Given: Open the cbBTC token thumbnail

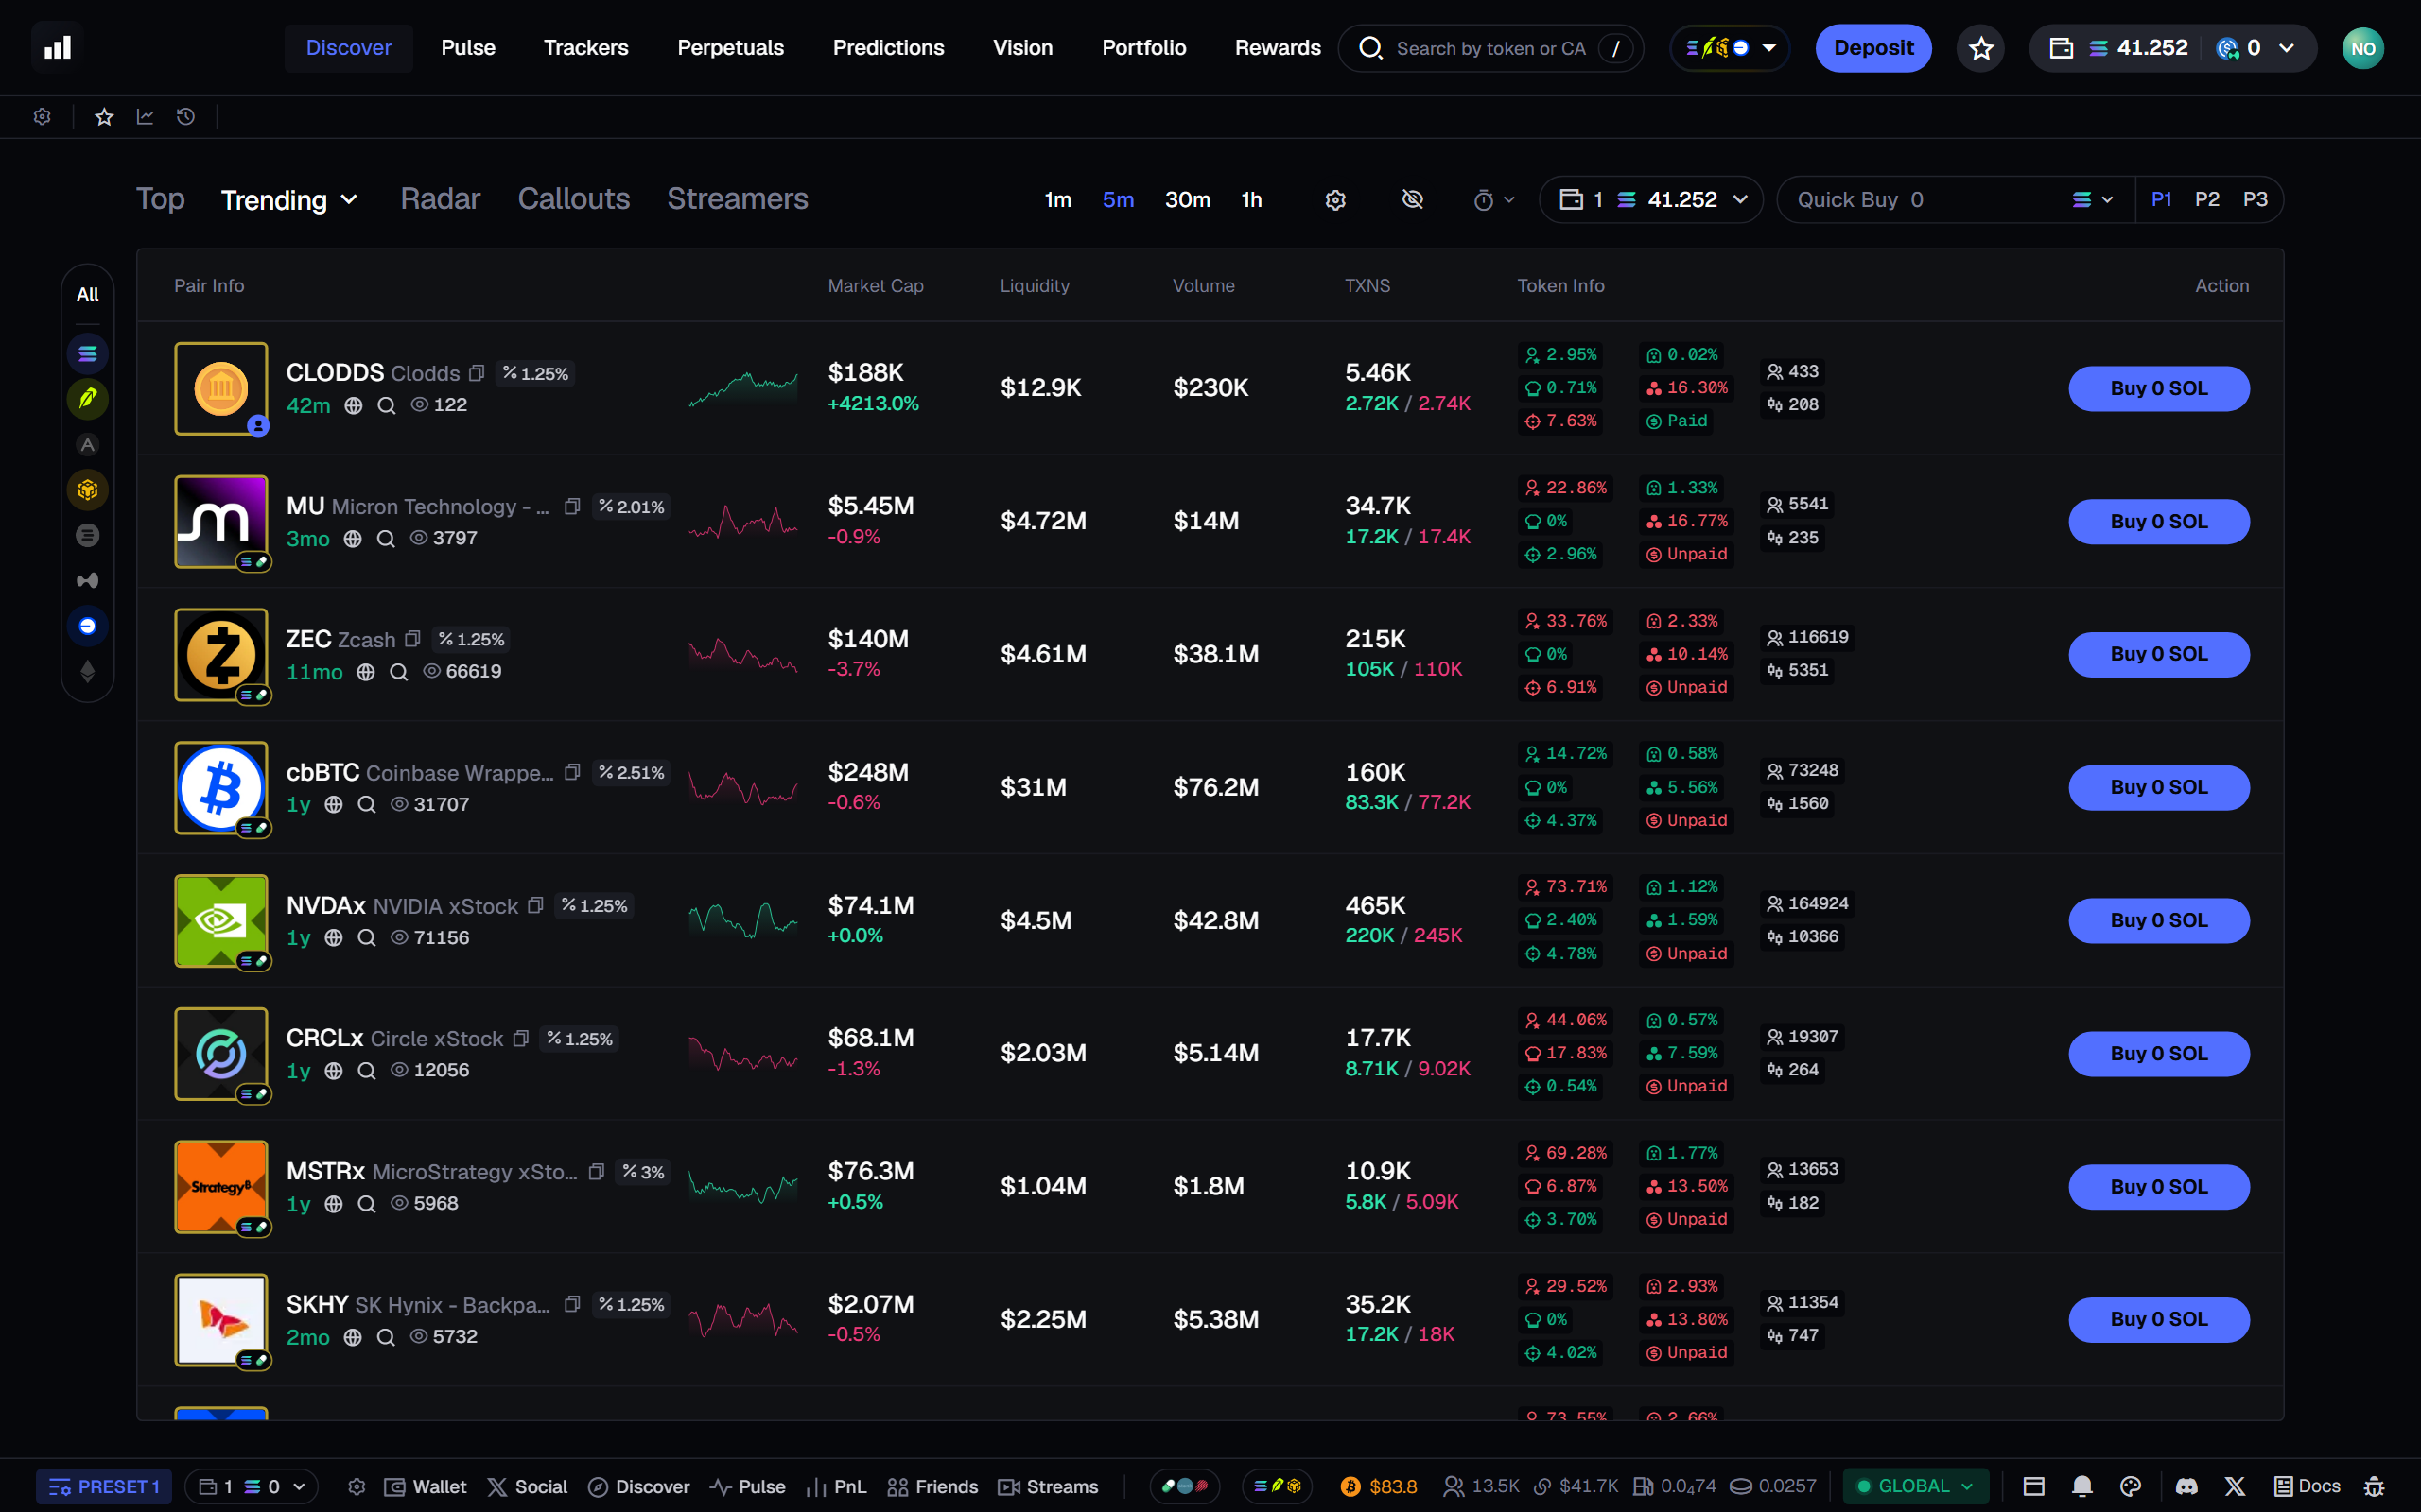Looking at the screenshot, I should coord(221,788).
